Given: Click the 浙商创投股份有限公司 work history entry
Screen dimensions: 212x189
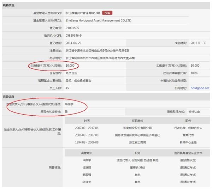Looking at the screenshot, I should point(138,128).
